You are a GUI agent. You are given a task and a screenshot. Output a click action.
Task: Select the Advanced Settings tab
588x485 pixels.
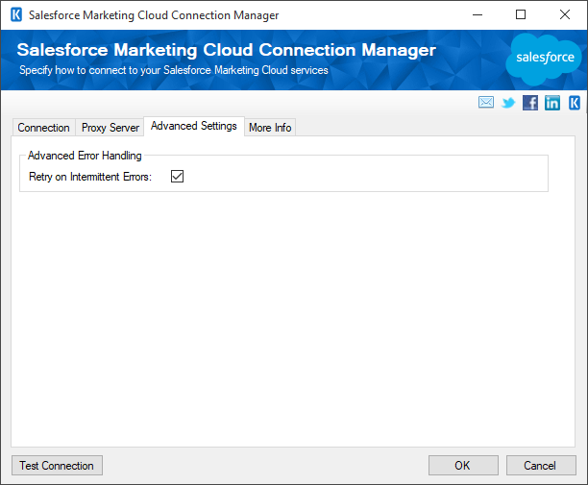click(x=194, y=126)
